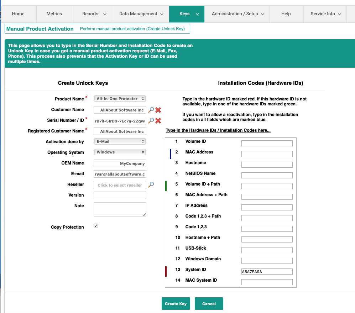This screenshot has height=313, width=355.
Task: Open the Reports menu
Action: 94,14
